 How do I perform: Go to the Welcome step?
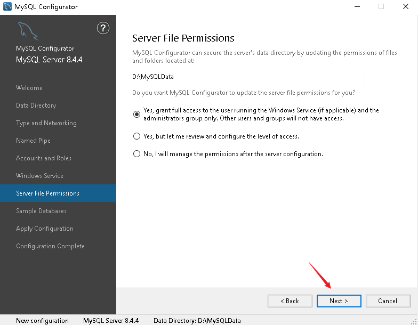tap(29, 88)
